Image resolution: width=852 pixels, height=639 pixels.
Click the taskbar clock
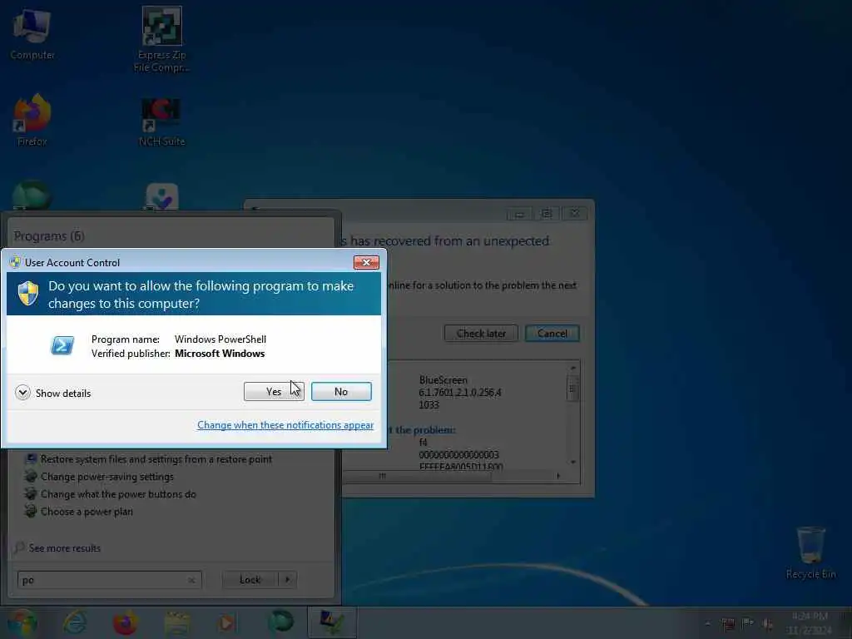pos(810,623)
